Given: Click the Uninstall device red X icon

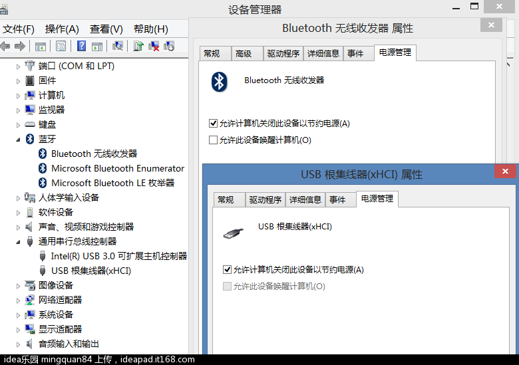Looking at the screenshot, I should (154, 46).
